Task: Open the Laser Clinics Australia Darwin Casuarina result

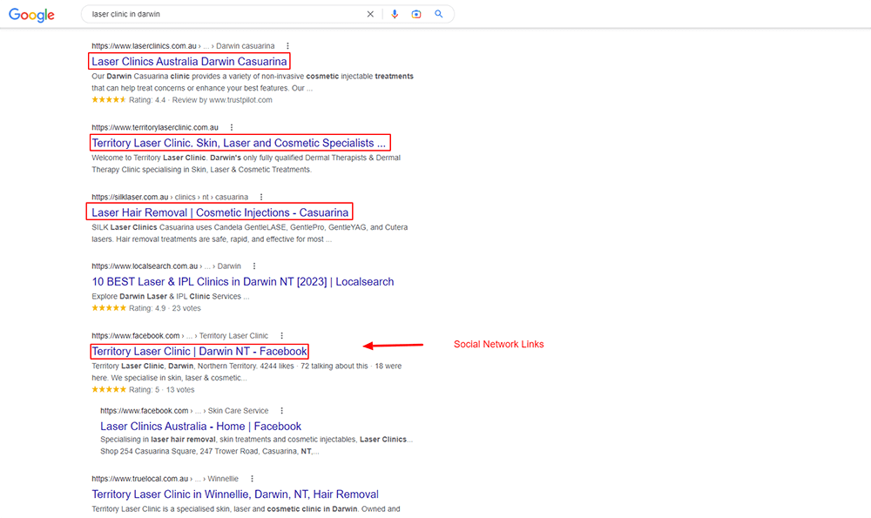Action: coord(189,62)
